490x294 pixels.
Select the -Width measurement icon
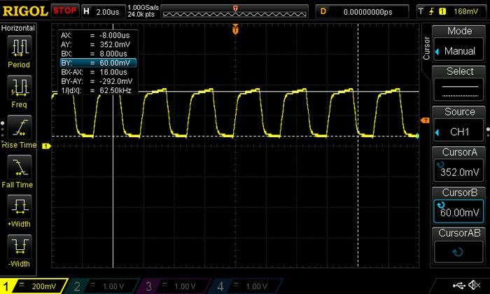pos(20,246)
